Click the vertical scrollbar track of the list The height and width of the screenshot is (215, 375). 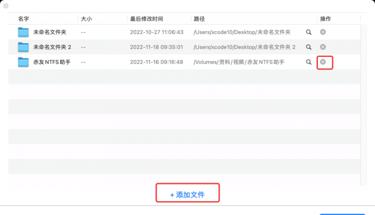pos(363,105)
